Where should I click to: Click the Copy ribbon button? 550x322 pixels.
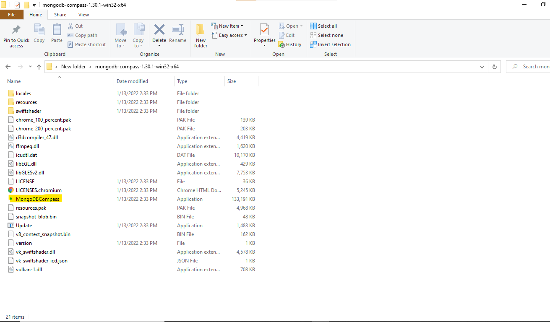point(39,34)
